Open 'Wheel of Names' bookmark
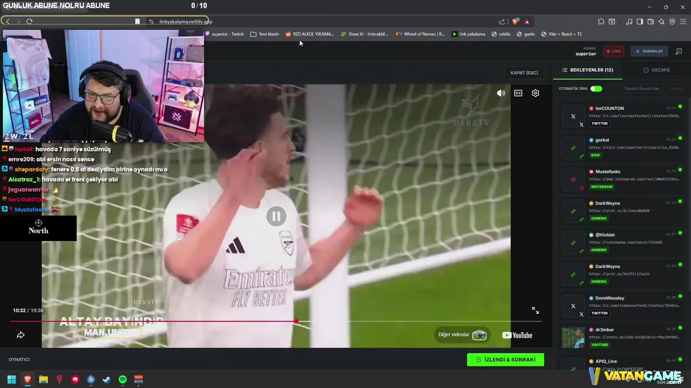This screenshot has height=388, width=691. [x=421, y=34]
